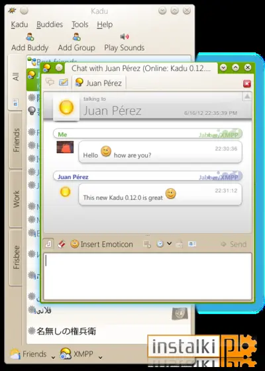
Task: Click the edit note icon beside the chat tab
Action: coord(63,82)
